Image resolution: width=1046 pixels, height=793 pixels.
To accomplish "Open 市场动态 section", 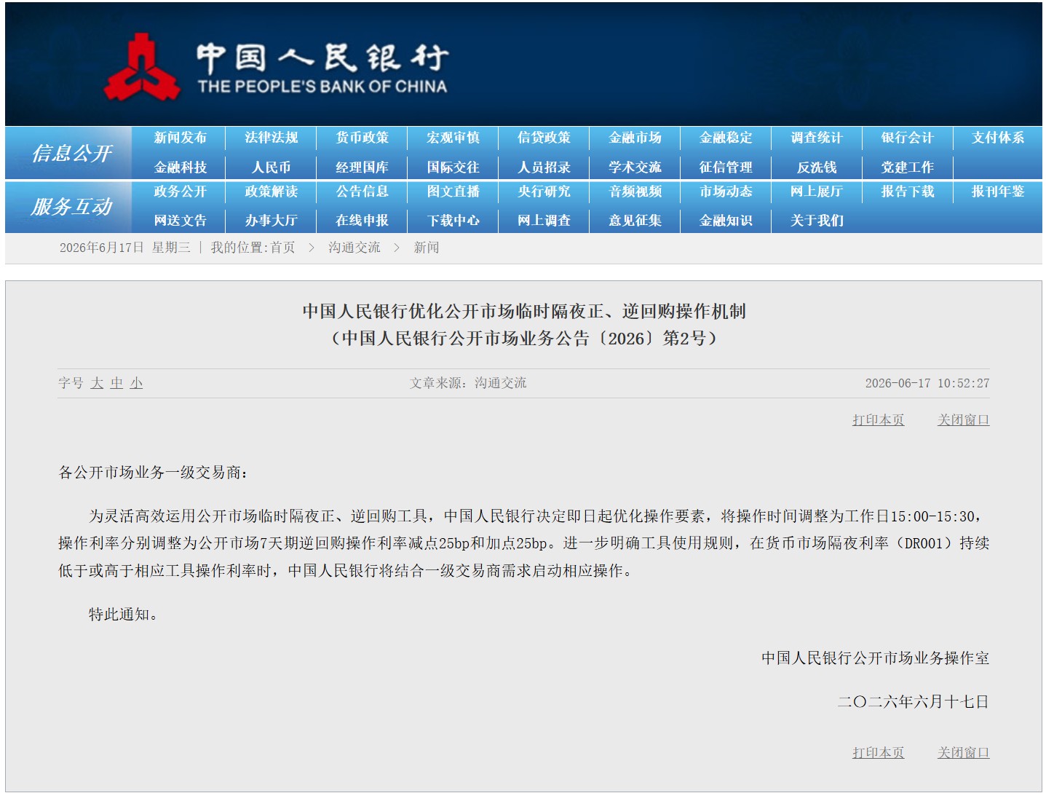I will coord(726,192).
